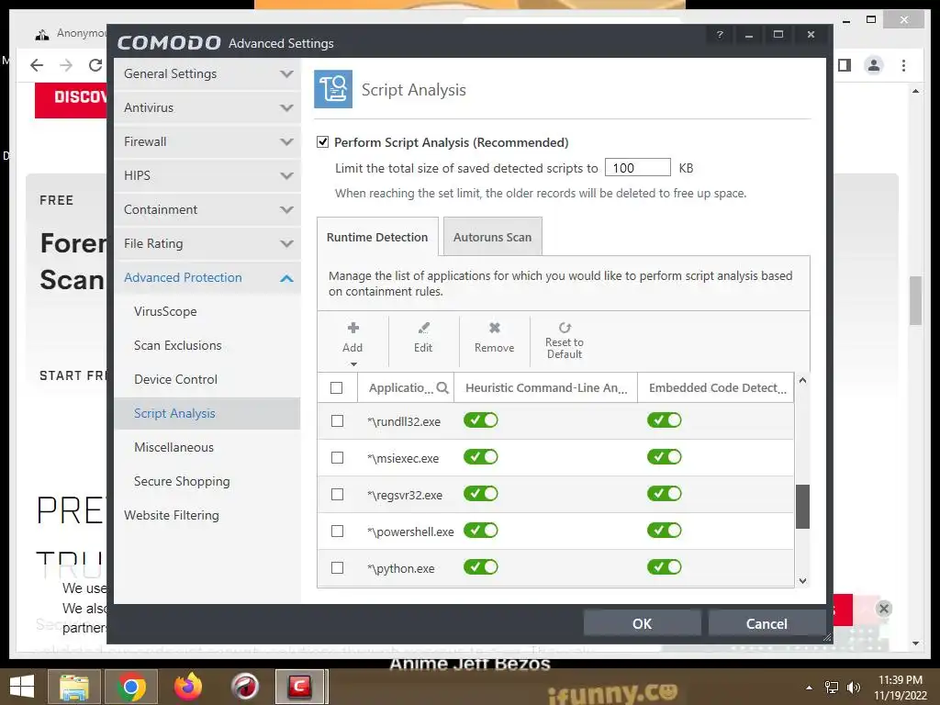This screenshot has width=940, height=705.
Task: Click list scrollbar up arrow
Action: (x=802, y=380)
